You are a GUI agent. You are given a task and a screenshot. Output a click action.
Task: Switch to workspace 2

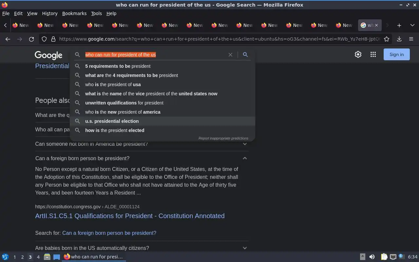[x=22, y=257]
